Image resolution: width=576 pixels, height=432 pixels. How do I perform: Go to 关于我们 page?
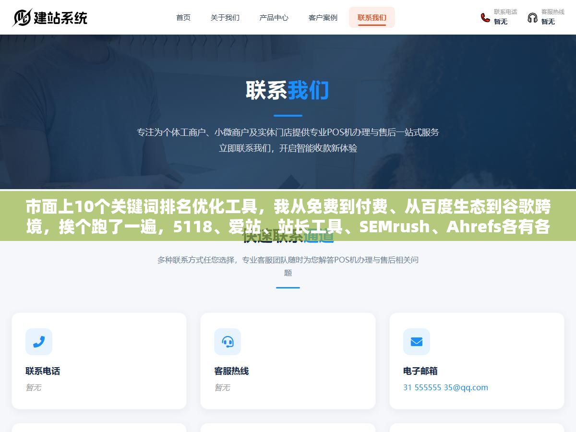[x=225, y=17]
